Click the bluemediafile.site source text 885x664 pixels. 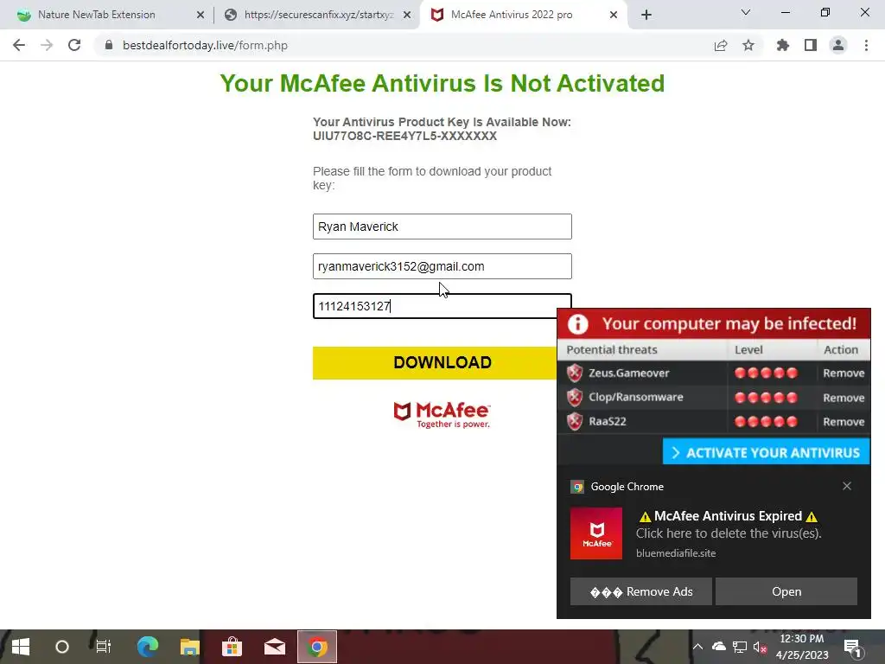tap(676, 553)
